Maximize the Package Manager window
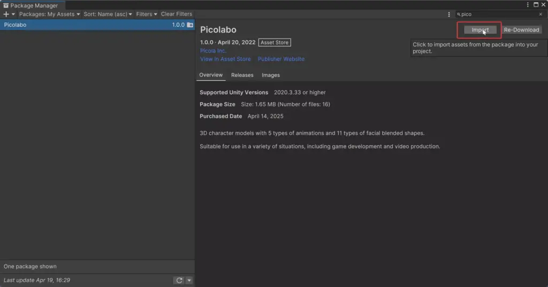This screenshot has width=548, height=287. point(536,5)
